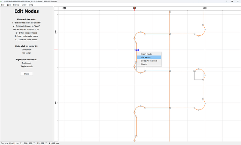Click the 'U - Set selected nodes to cusp' shortcut
The height and width of the screenshot is (145, 241).
[27, 29]
